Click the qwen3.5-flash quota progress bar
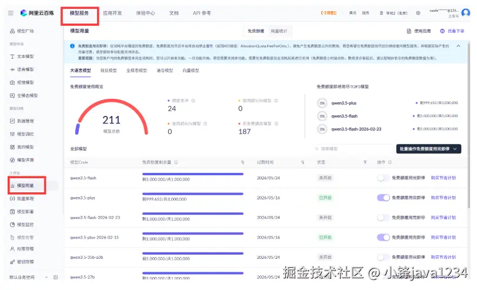The image size is (477, 290). tap(193, 174)
